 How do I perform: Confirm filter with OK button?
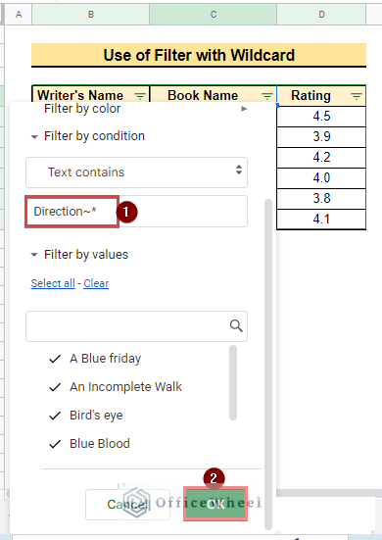(215, 504)
